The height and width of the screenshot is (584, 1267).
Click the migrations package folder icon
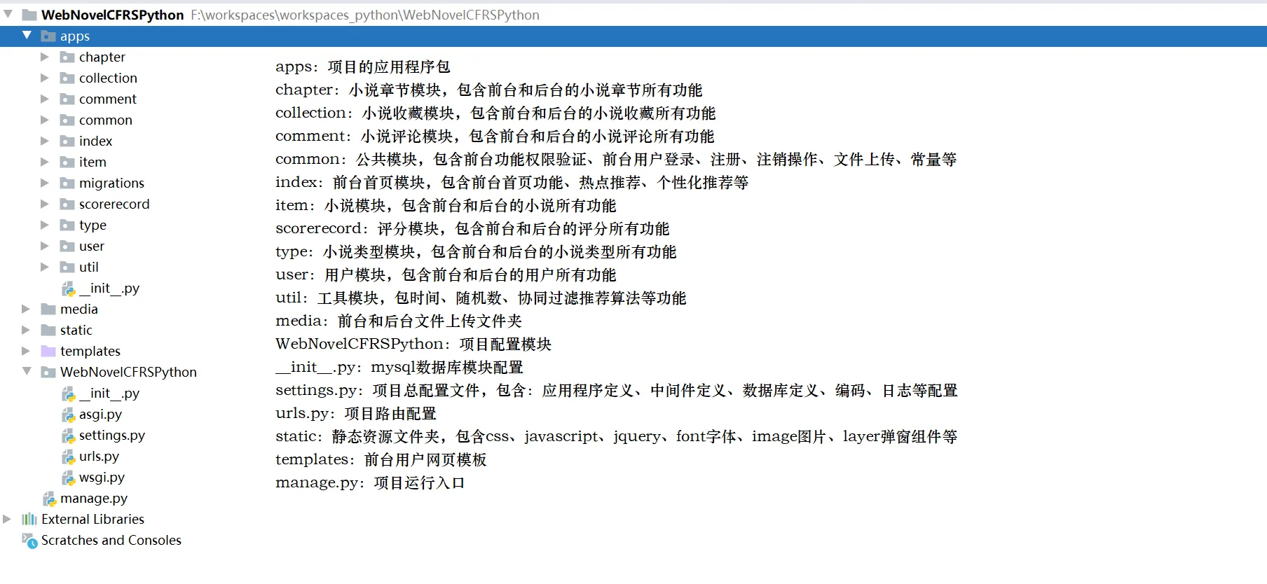tap(67, 183)
